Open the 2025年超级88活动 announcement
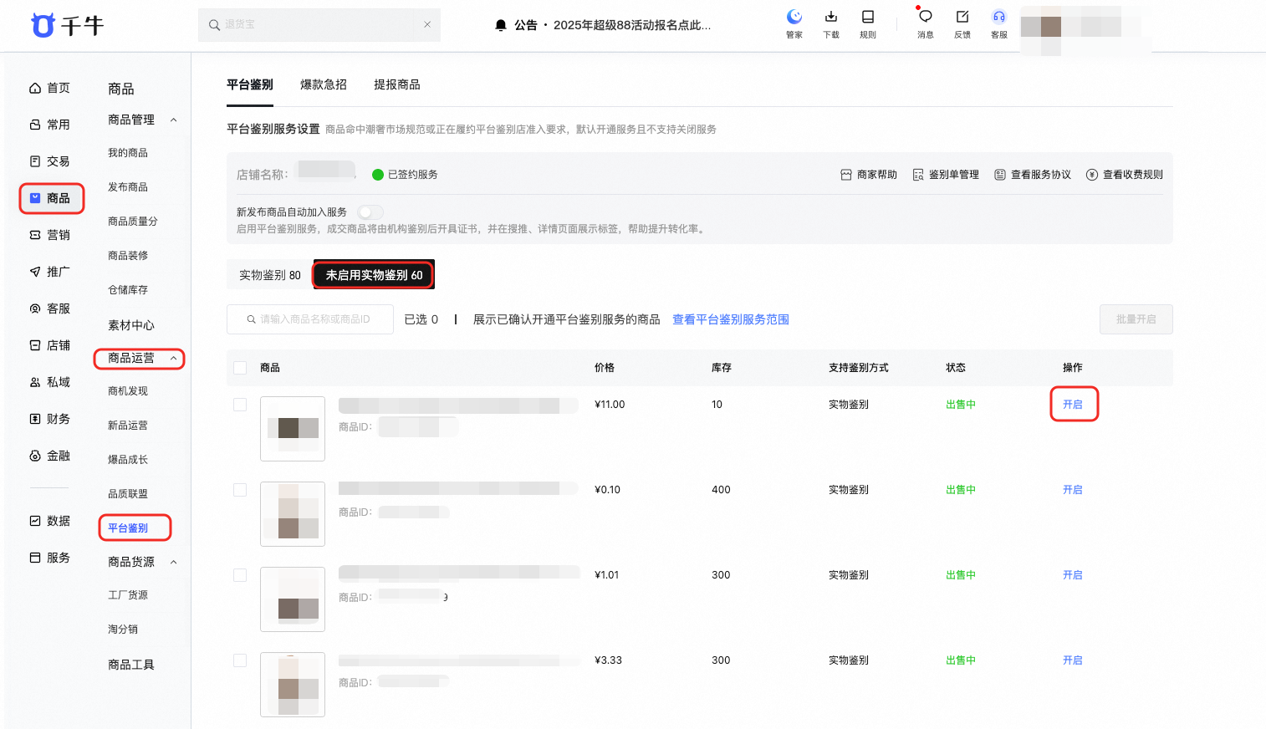1266x729 pixels. pos(632,25)
